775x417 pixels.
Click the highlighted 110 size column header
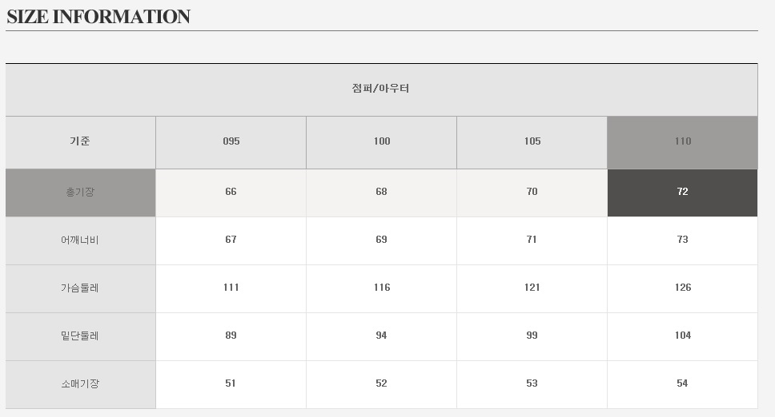pyautogui.click(x=682, y=141)
